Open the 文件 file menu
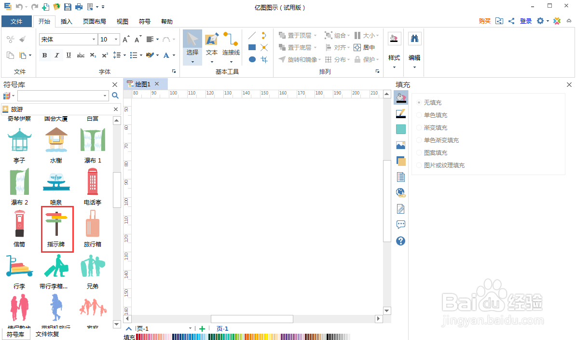The image size is (576, 340). (16, 21)
